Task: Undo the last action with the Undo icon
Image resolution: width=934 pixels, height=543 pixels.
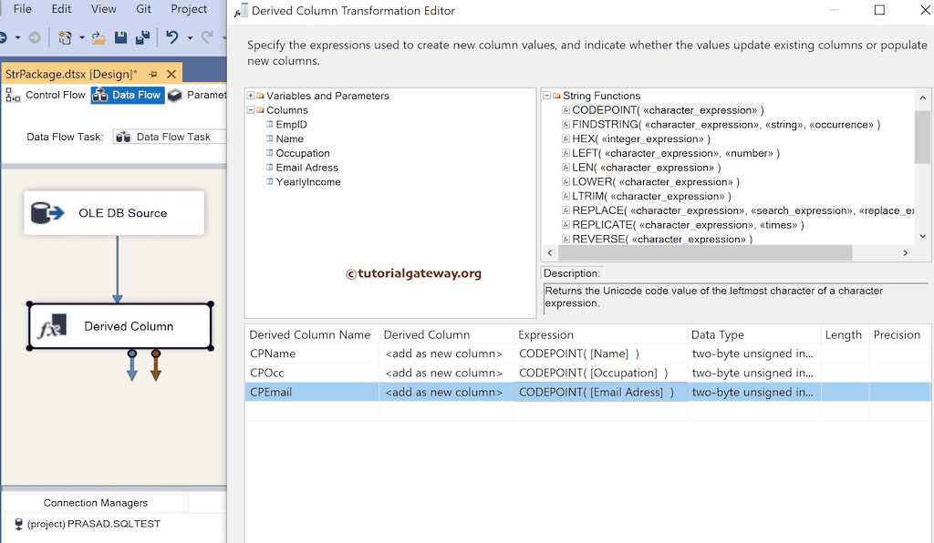Action: (x=171, y=38)
